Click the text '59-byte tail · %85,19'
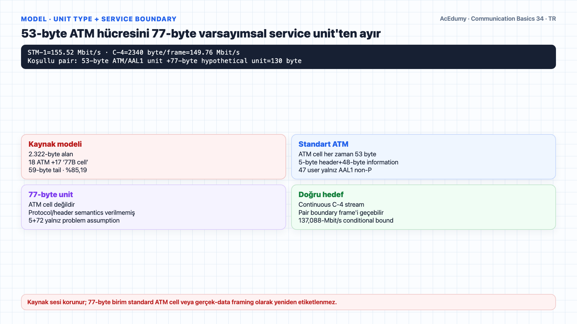 (57, 170)
